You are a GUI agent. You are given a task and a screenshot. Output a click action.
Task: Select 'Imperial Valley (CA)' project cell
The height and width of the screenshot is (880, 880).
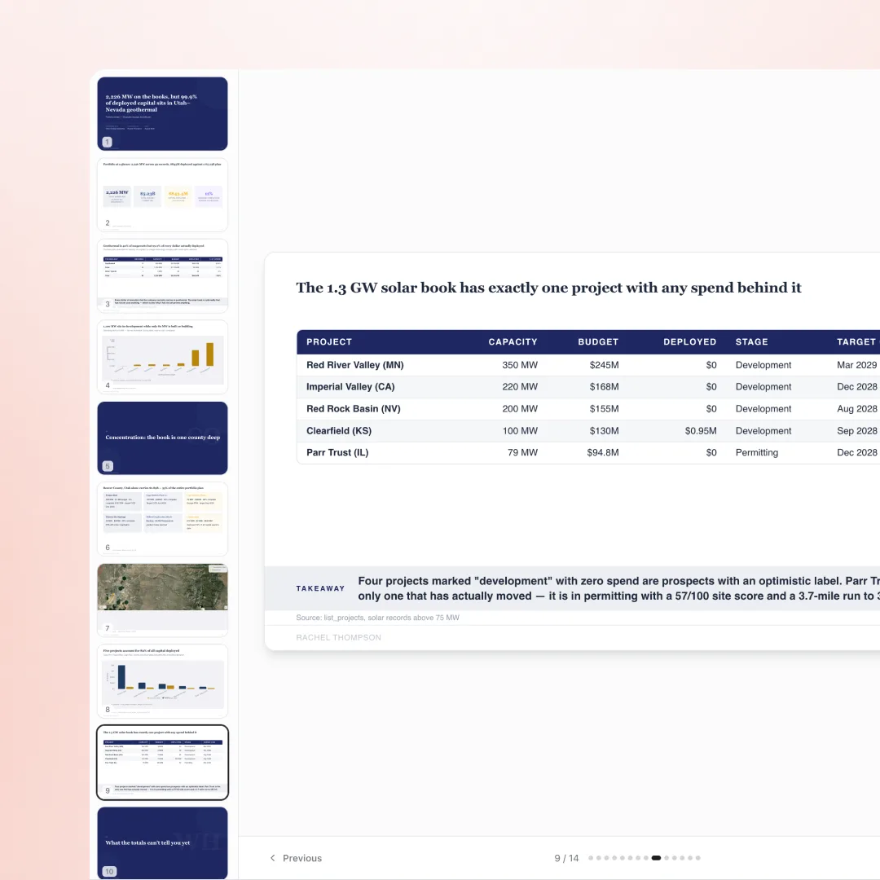coord(350,387)
